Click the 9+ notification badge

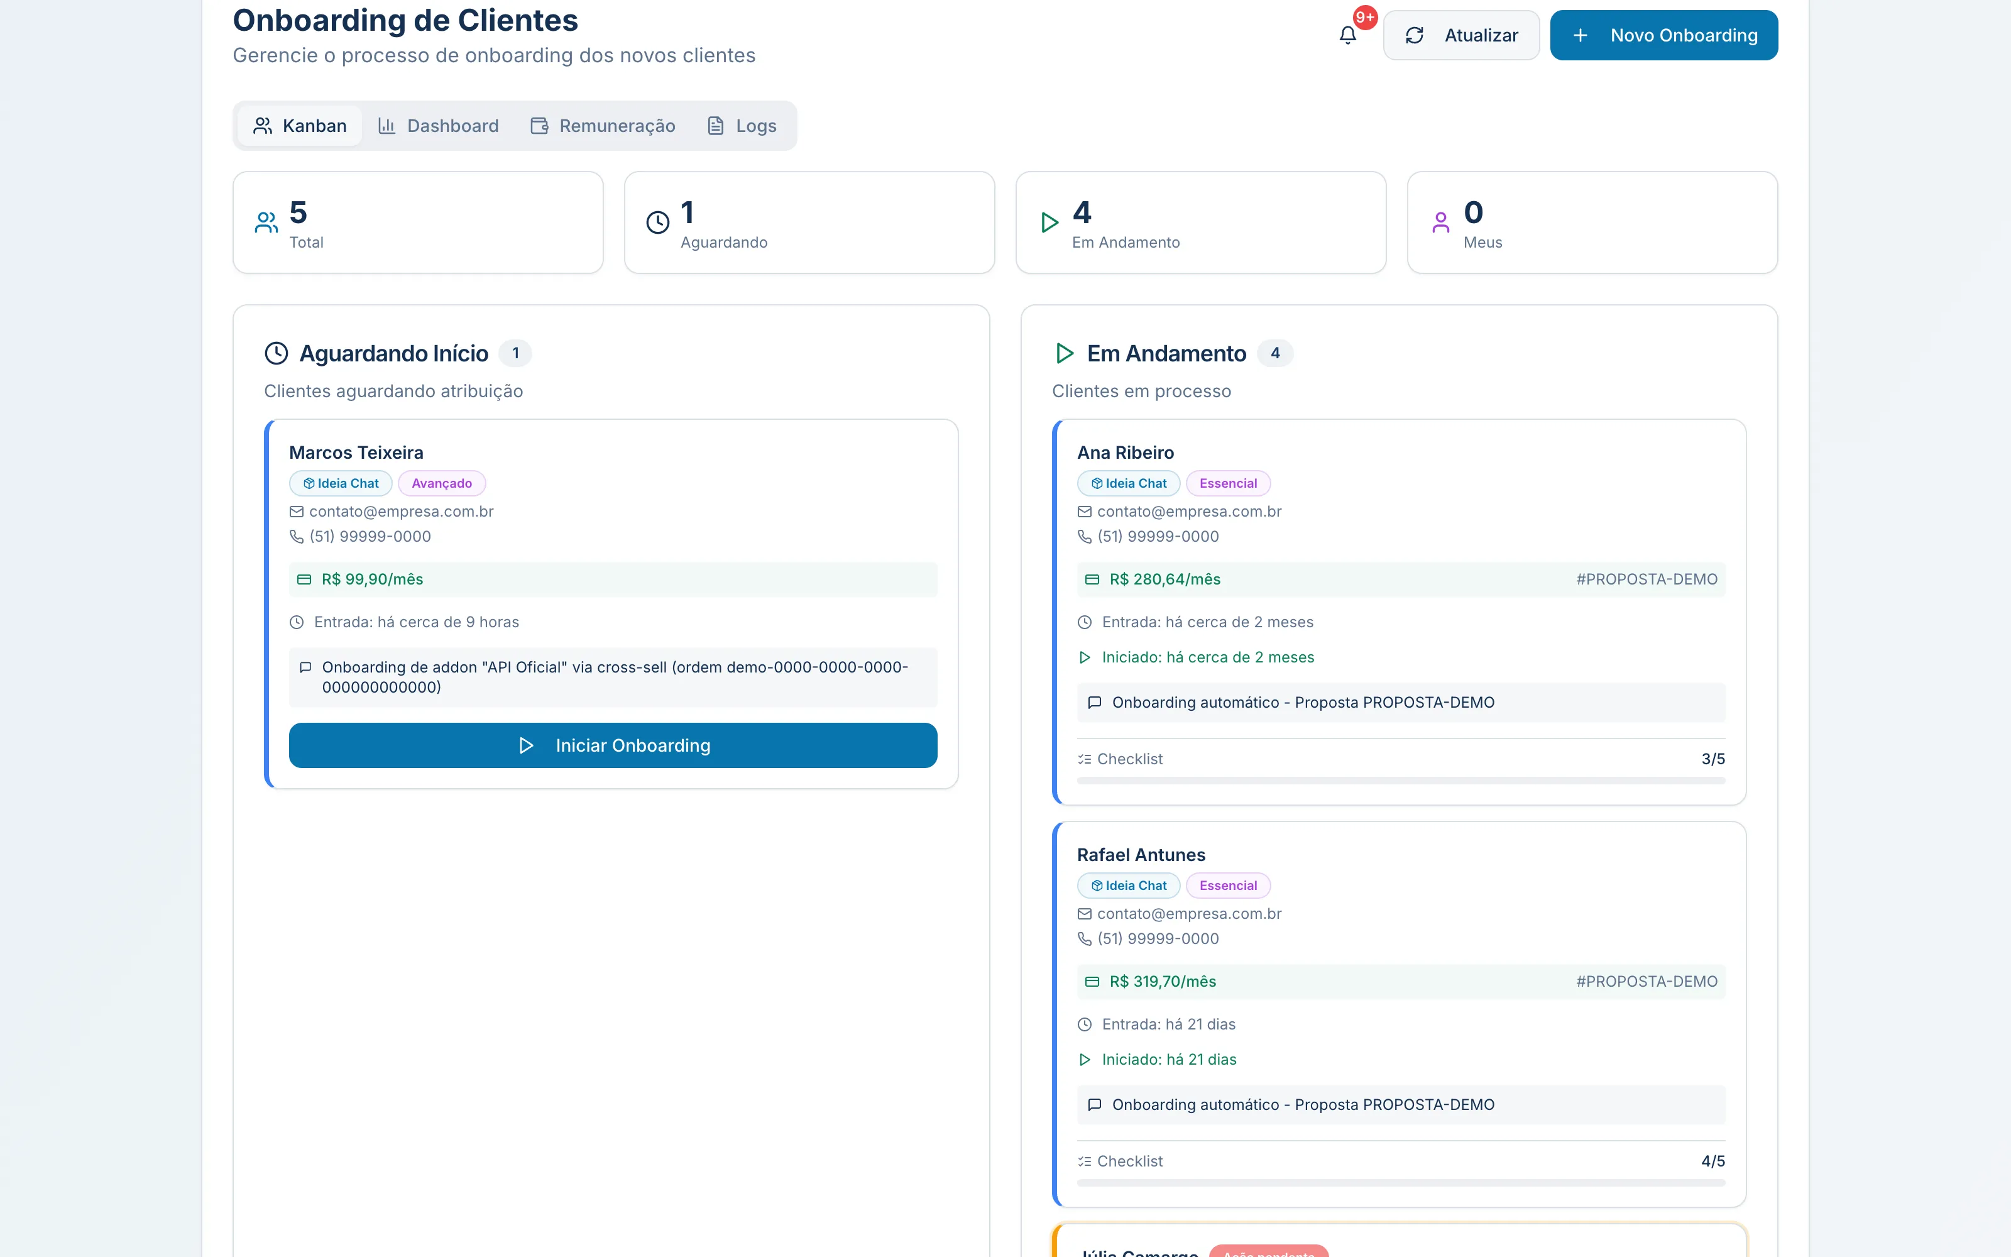tap(1364, 18)
